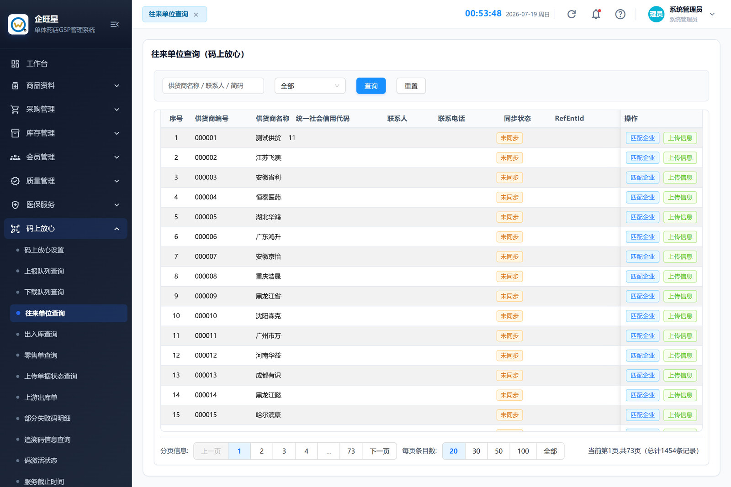Collapse the 码上放心 menu chevron
This screenshot has height=487, width=731.
pos(117,229)
